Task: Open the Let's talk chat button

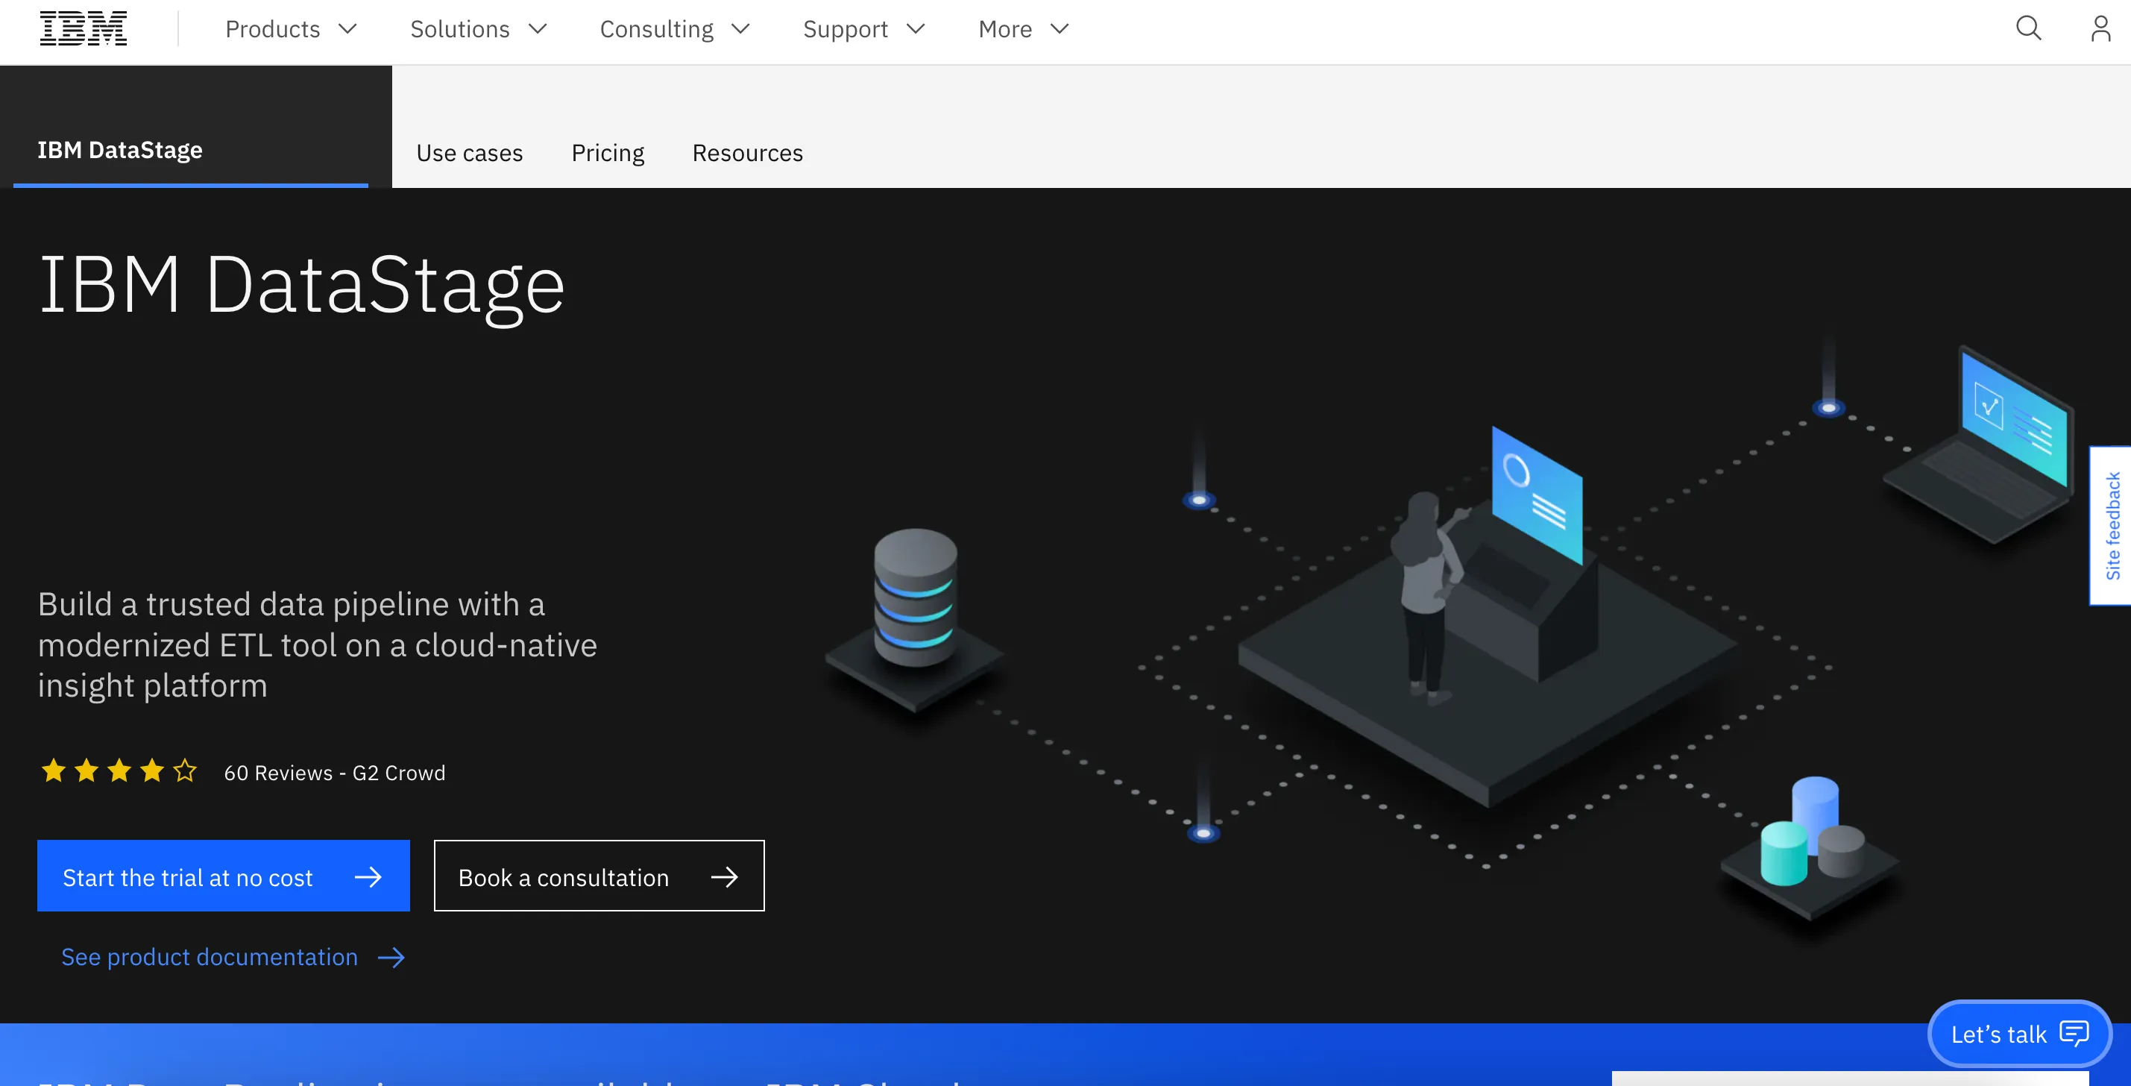Action: [x=2019, y=1033]
